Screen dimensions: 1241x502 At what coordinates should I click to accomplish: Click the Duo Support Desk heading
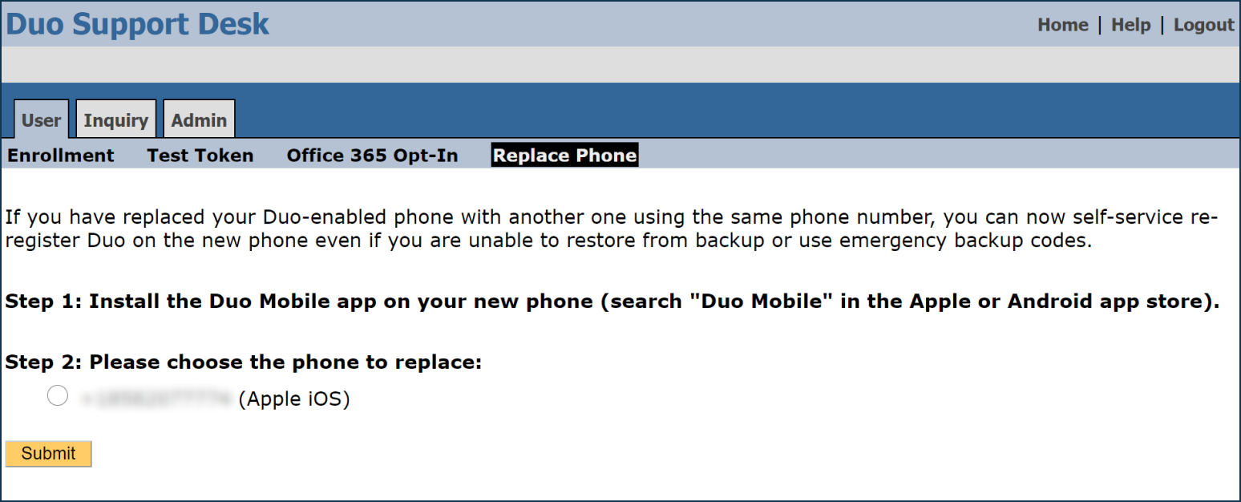tap(136, 24)
